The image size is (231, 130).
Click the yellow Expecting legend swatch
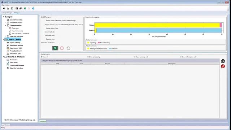coord(88,43)
